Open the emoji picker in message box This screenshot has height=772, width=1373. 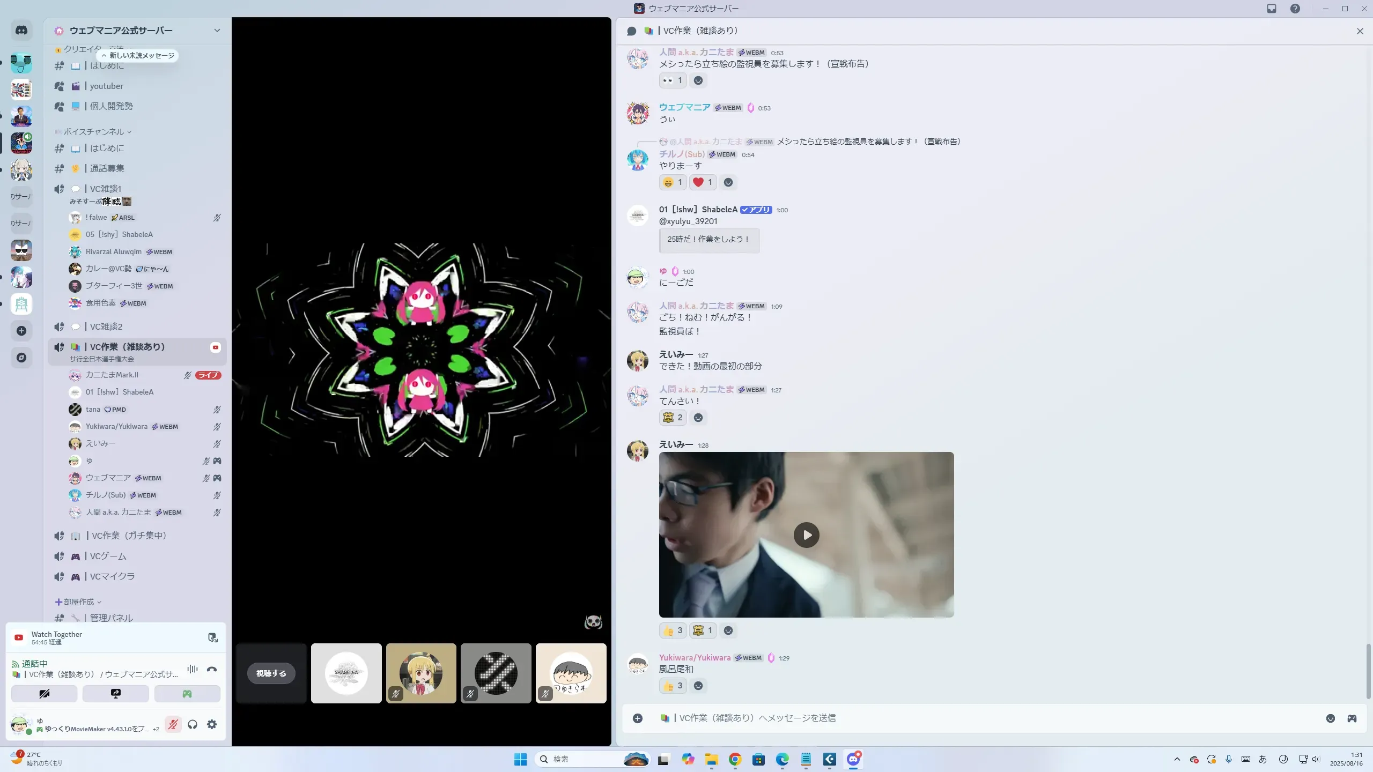click(1330, 718)
